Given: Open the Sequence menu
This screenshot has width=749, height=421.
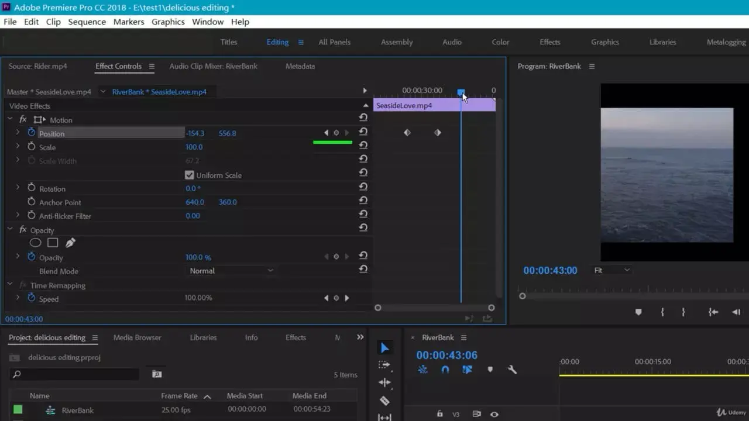Looking at the screenshot, I should tap(87, 22).
